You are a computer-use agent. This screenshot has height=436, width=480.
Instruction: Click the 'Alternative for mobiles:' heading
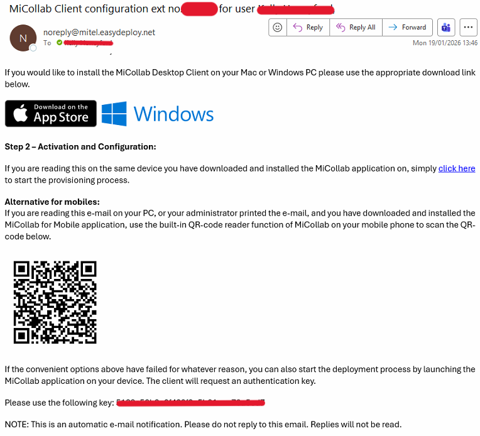[x=52, y=202]
